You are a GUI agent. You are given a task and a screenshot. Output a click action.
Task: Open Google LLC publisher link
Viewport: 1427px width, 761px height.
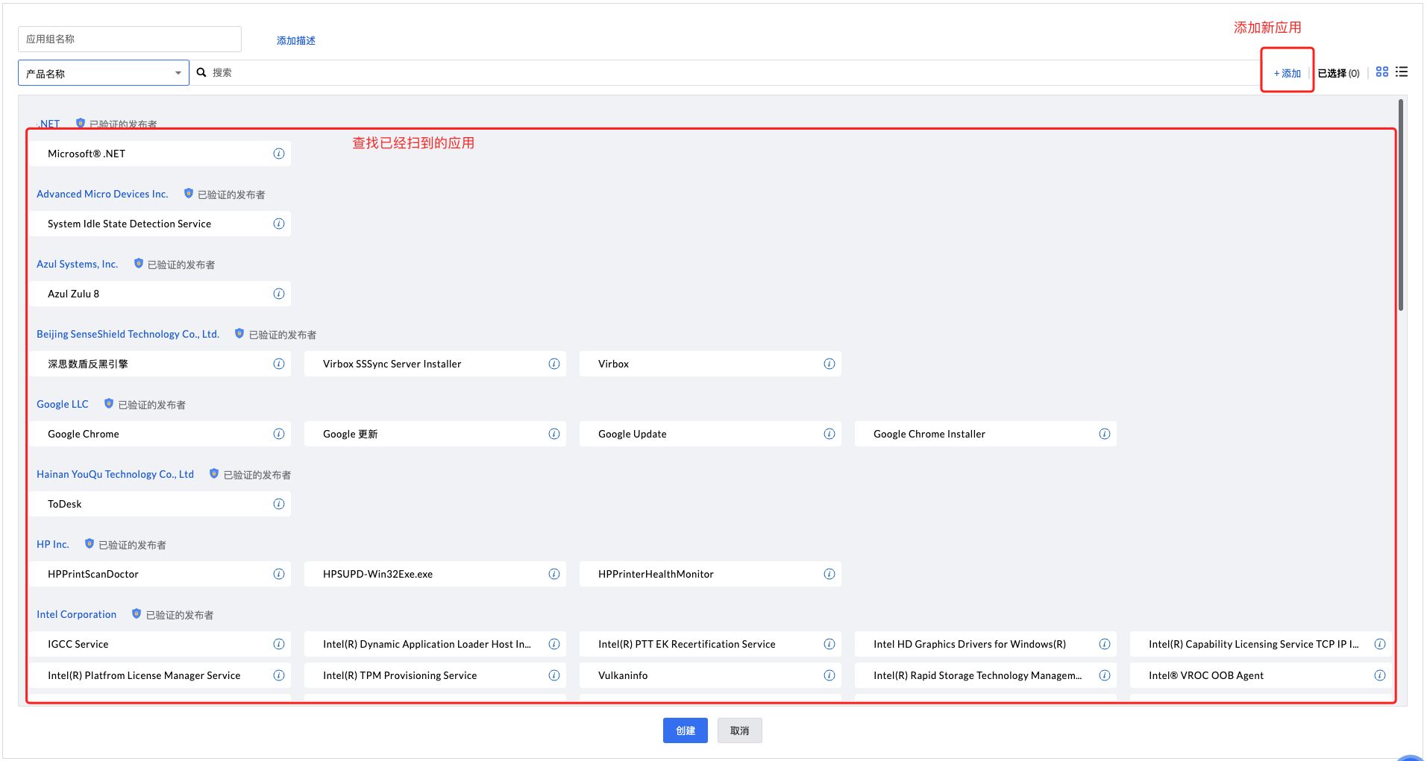point(63,404)
